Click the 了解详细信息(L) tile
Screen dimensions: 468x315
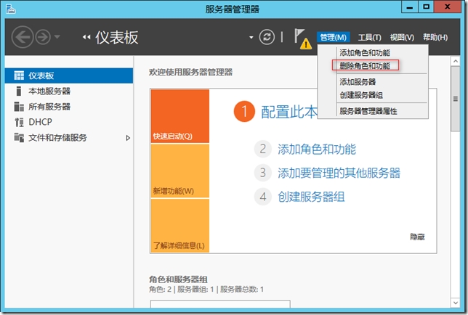coord(180,226)
